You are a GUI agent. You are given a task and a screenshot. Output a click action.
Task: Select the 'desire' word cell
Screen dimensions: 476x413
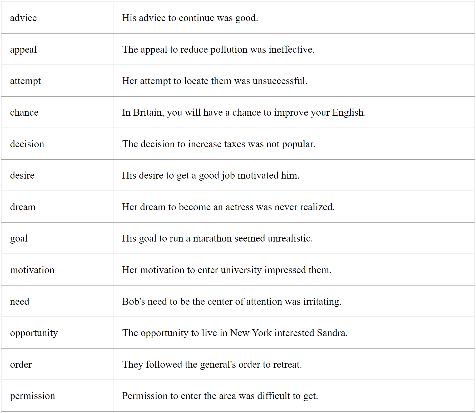pyautogui.click(x=22, y=175)
